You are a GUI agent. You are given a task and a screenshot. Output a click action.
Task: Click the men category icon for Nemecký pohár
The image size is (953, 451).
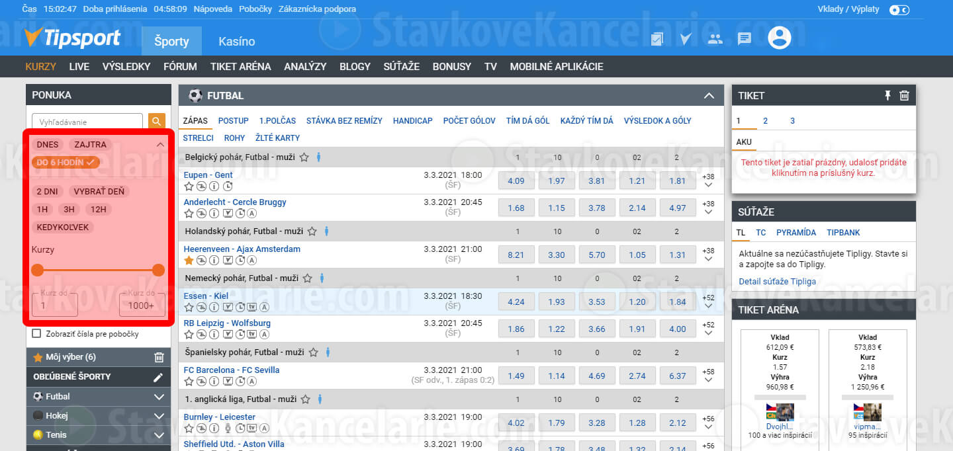click(x=322, y=278)
